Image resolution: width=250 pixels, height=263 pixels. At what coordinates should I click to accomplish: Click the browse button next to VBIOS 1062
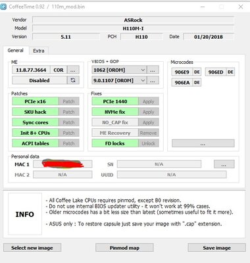coord(153,70)
